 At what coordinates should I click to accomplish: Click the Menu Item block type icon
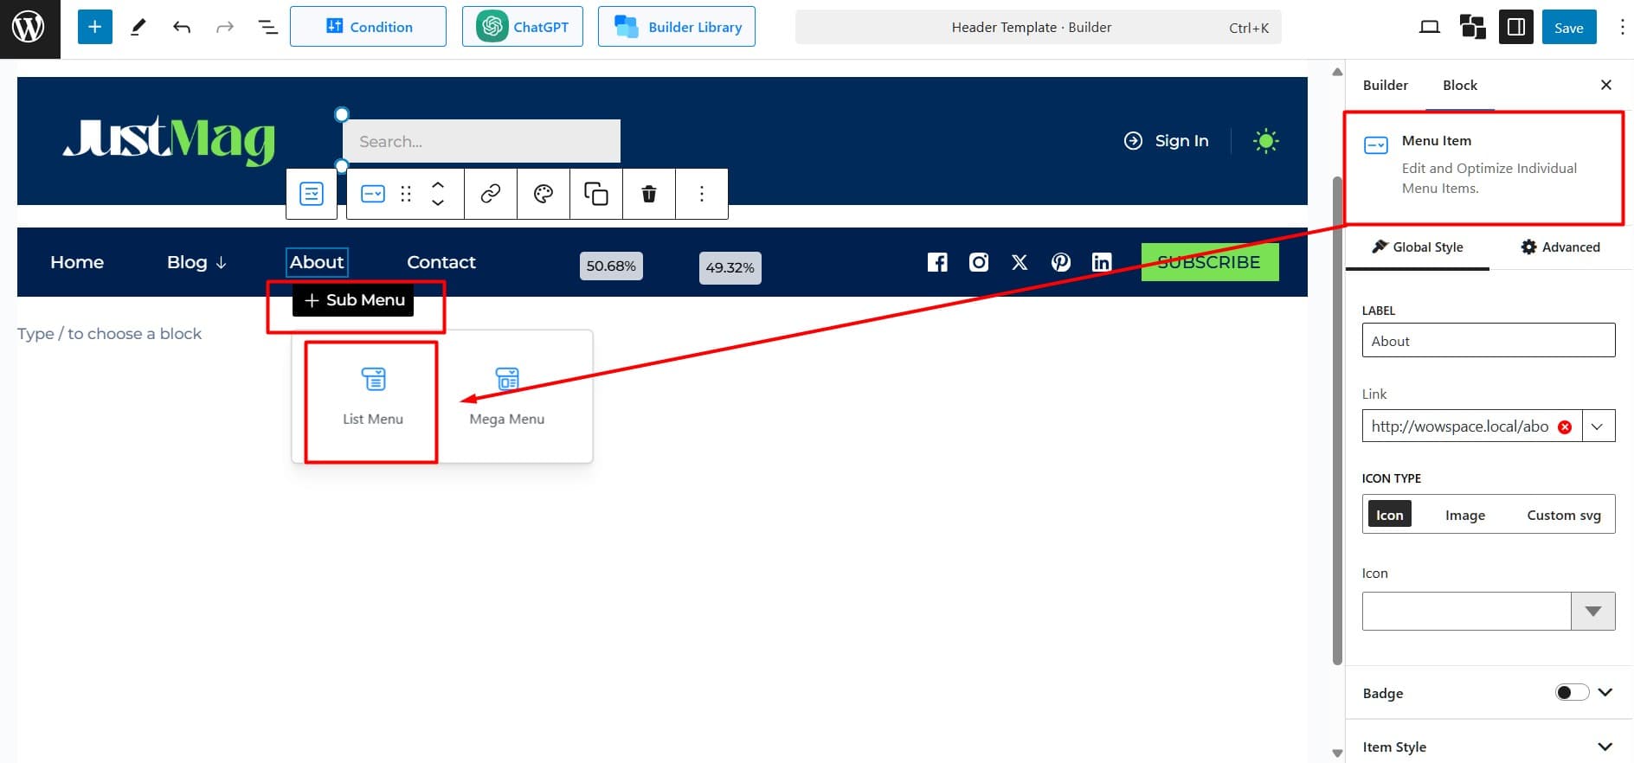pyautogui.click(x=373, y=194)
